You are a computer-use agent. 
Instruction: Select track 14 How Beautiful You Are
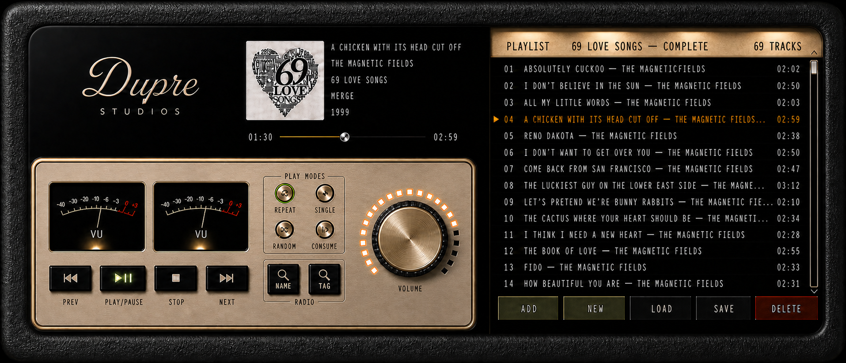click(652, 284)
